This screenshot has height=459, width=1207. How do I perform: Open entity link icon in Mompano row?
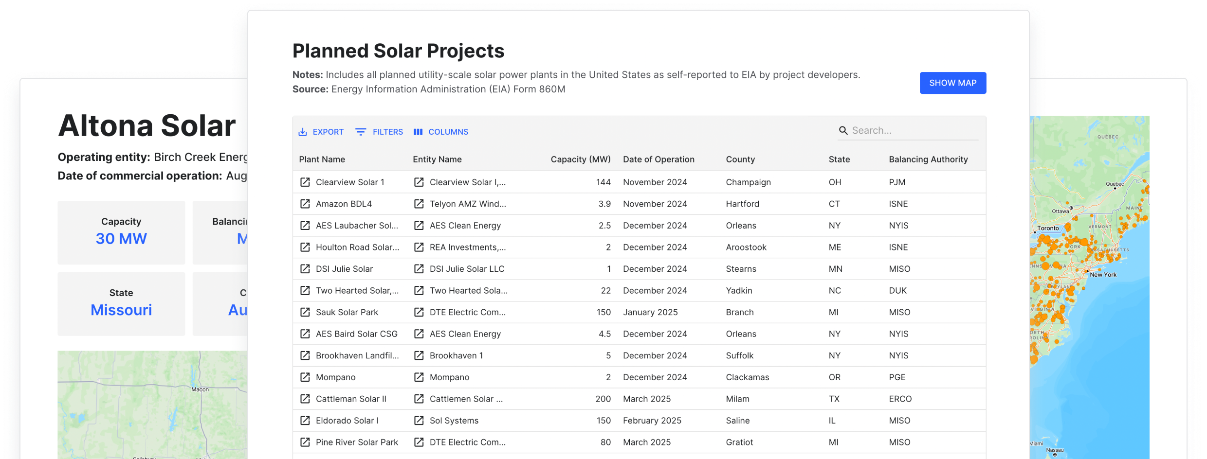coord(419,377)
